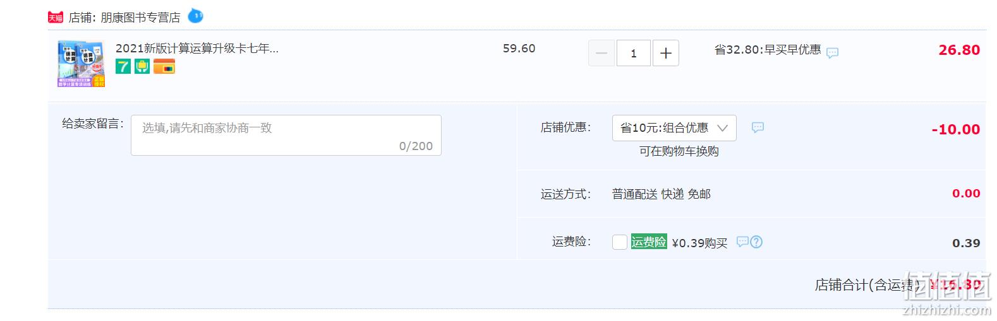997x321 pixels.
Task: Open the 朋康图书专营店 store link
Action: click(x=141, y=18)
